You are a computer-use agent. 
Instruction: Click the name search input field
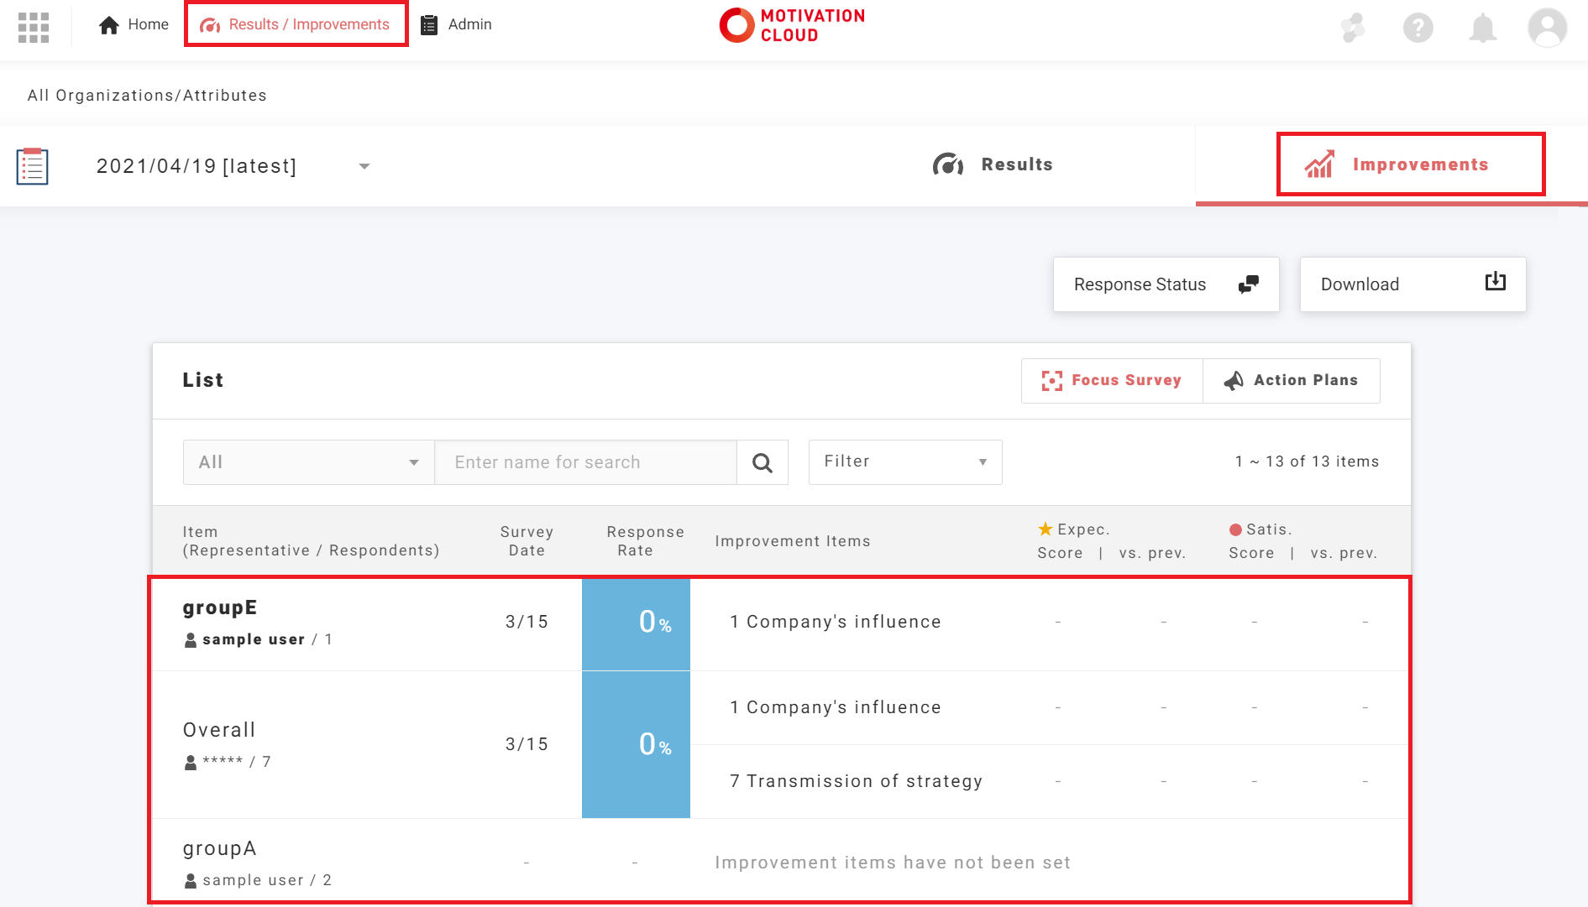pos(585,462)
